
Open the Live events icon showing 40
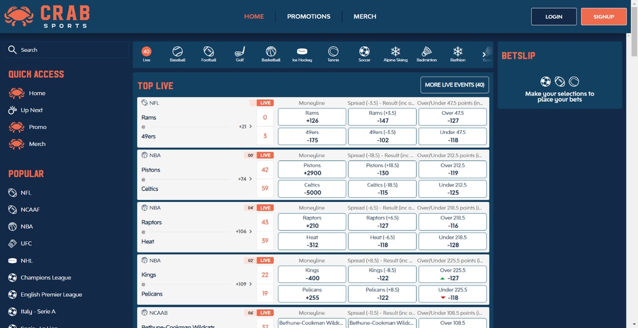point(147,54)
